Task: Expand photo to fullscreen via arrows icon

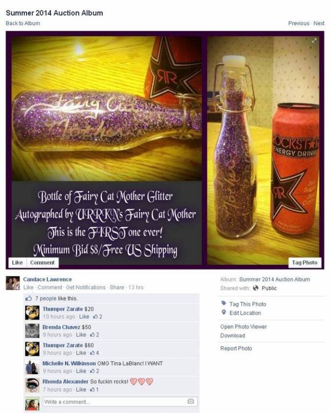Action: [x=314, y=40]
